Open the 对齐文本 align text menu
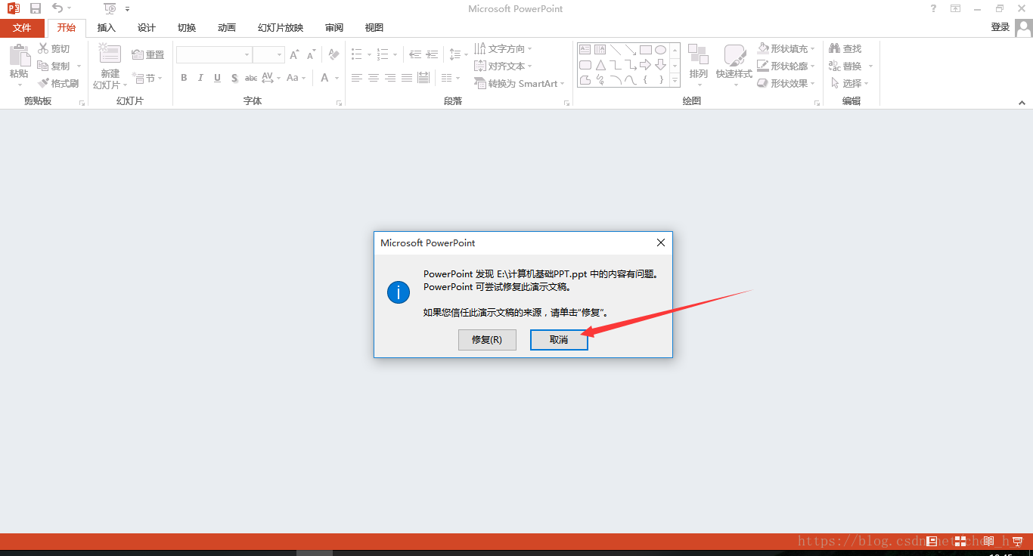 click(503, 66)
